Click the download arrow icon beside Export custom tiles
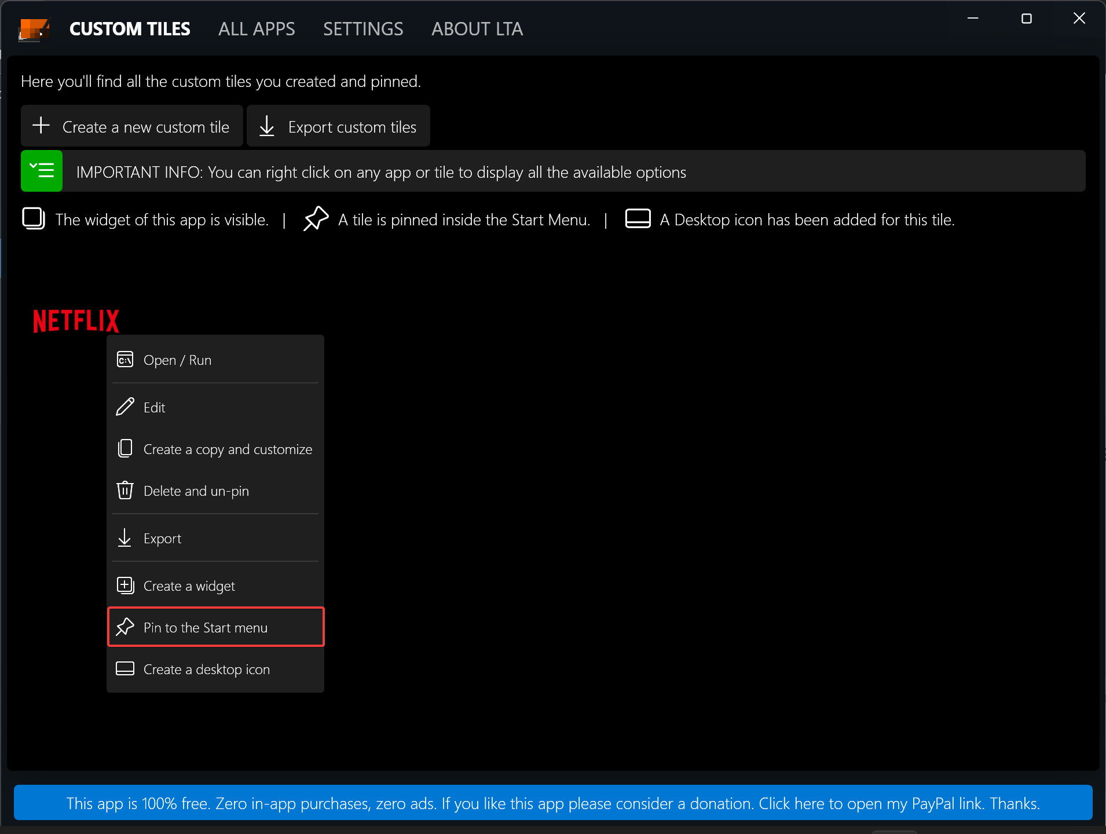The height and width of the screenshot is (834, 1106). pos(267,126)
